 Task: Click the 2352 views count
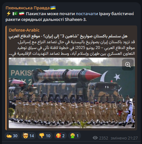[x=104, y=138]
